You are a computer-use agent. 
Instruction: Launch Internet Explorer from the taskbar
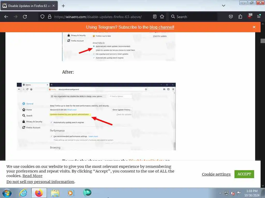23,193
